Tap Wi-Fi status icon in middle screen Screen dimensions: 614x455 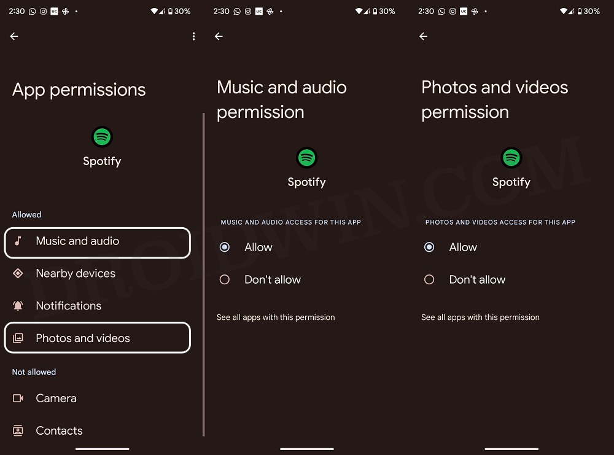coord(359,11)
